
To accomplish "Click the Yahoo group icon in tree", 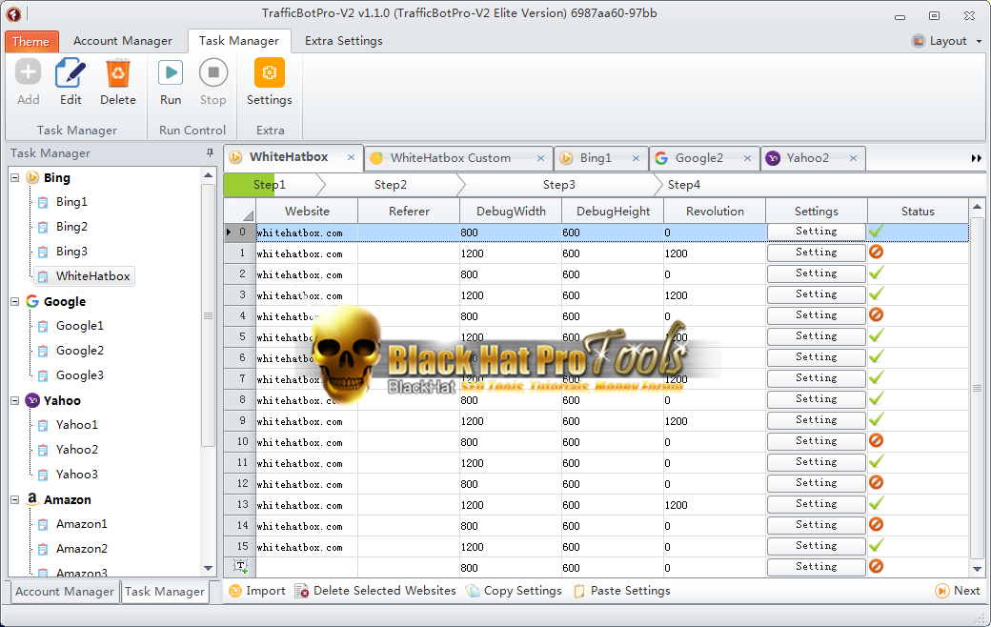I will pos(31,400).
